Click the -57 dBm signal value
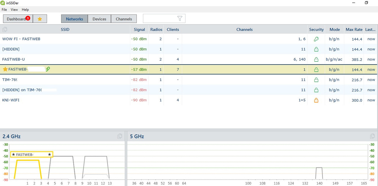Image resolution: width=378 pixels, height=186 pixels. pos(139,69)
